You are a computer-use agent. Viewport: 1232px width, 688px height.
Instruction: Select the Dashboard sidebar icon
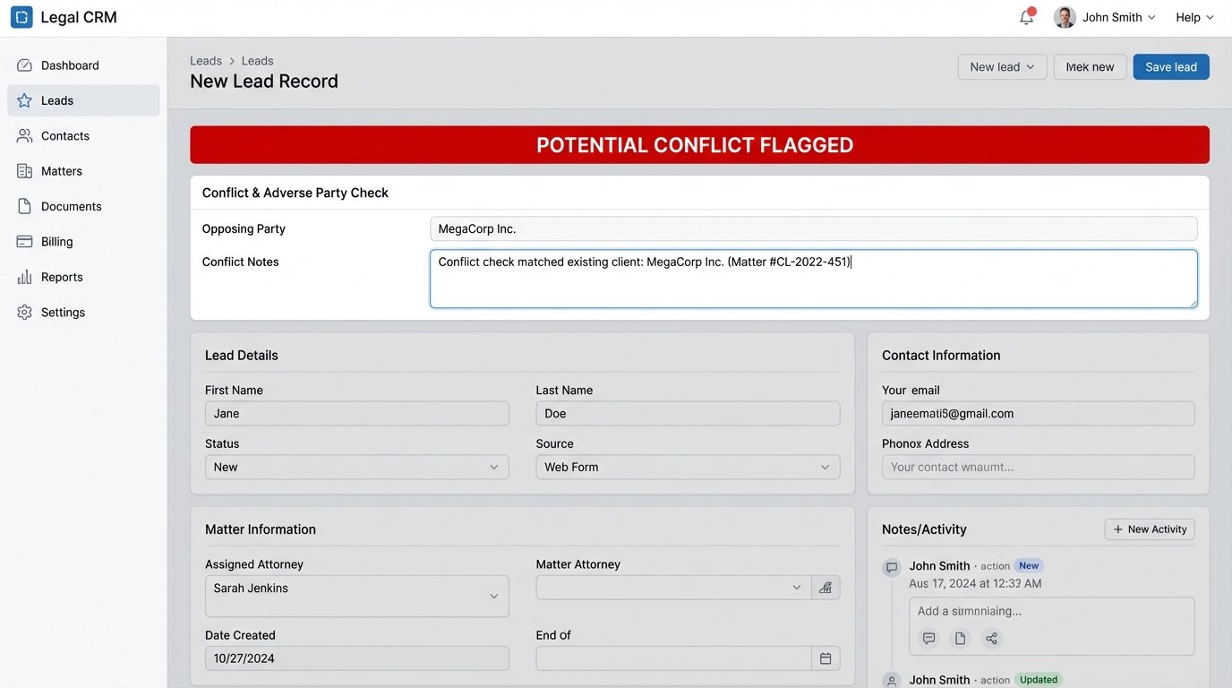click(x=25, y=64)
